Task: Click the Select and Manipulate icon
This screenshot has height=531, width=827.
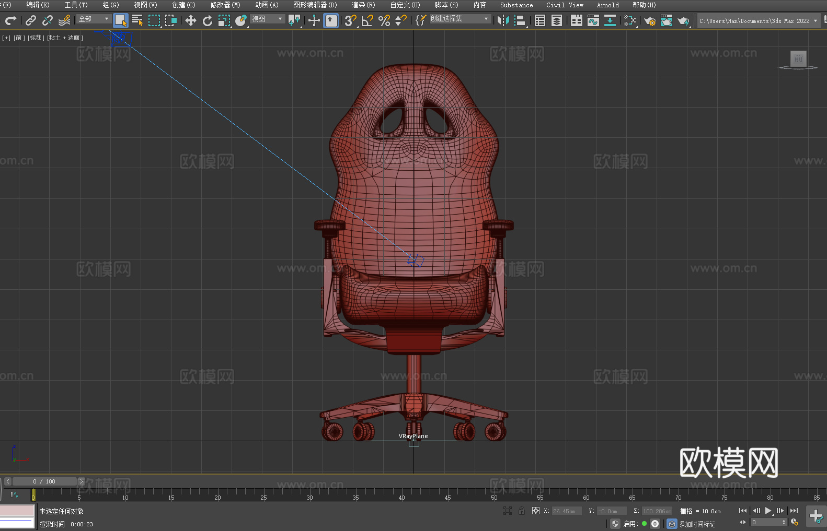Action: pyautogui.click(x=314, y=20)
